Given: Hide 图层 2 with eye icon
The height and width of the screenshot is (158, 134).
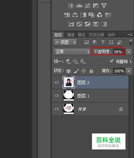Looking at the screenshot, I should [57, 82].
